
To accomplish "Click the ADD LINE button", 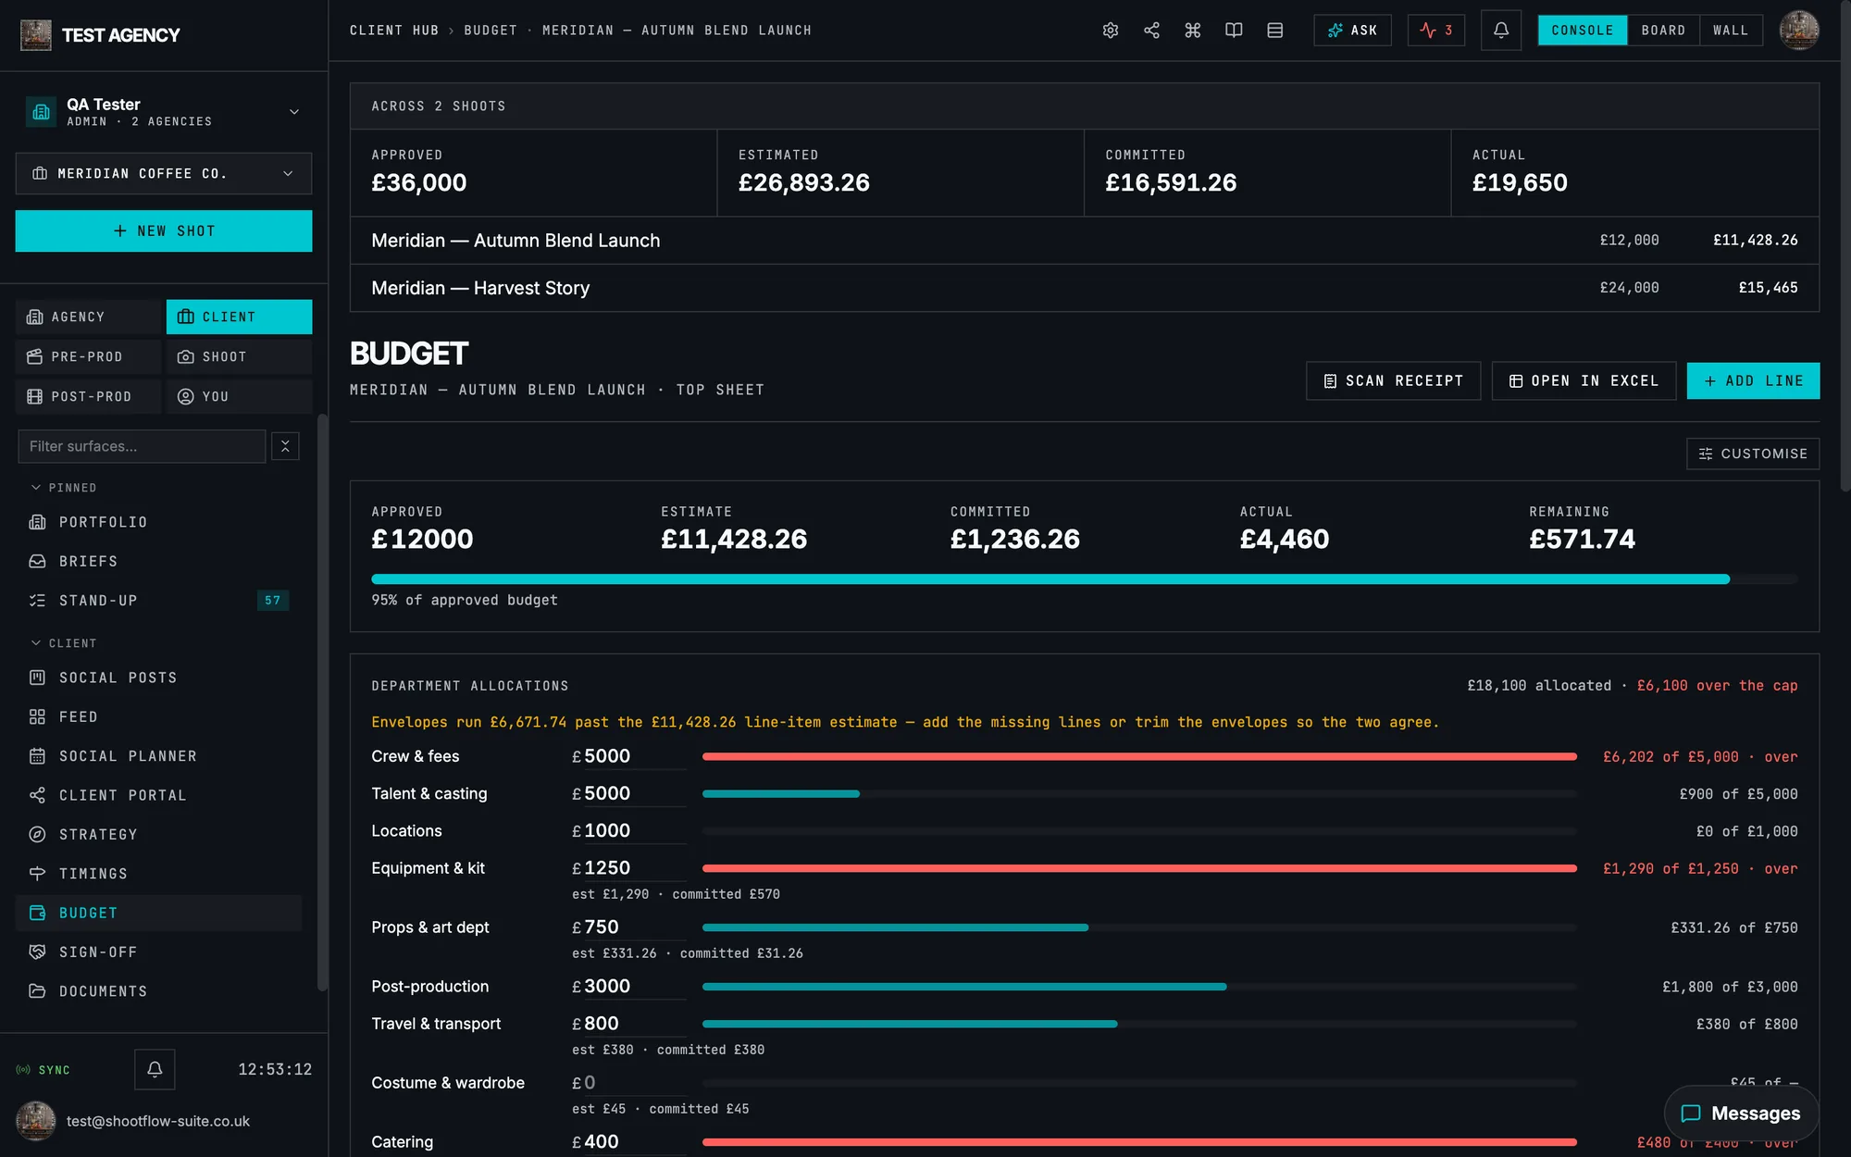I will [1753, 380].
